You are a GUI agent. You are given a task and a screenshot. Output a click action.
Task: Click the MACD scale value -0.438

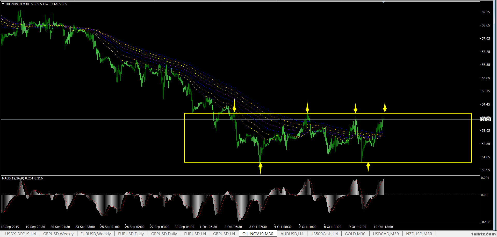coord(485,222)
